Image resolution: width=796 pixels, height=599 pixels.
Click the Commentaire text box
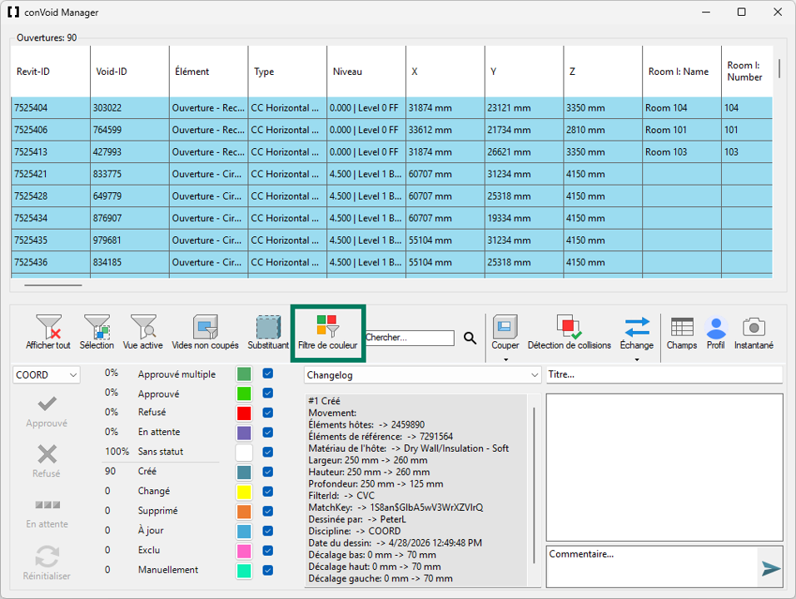652,567
